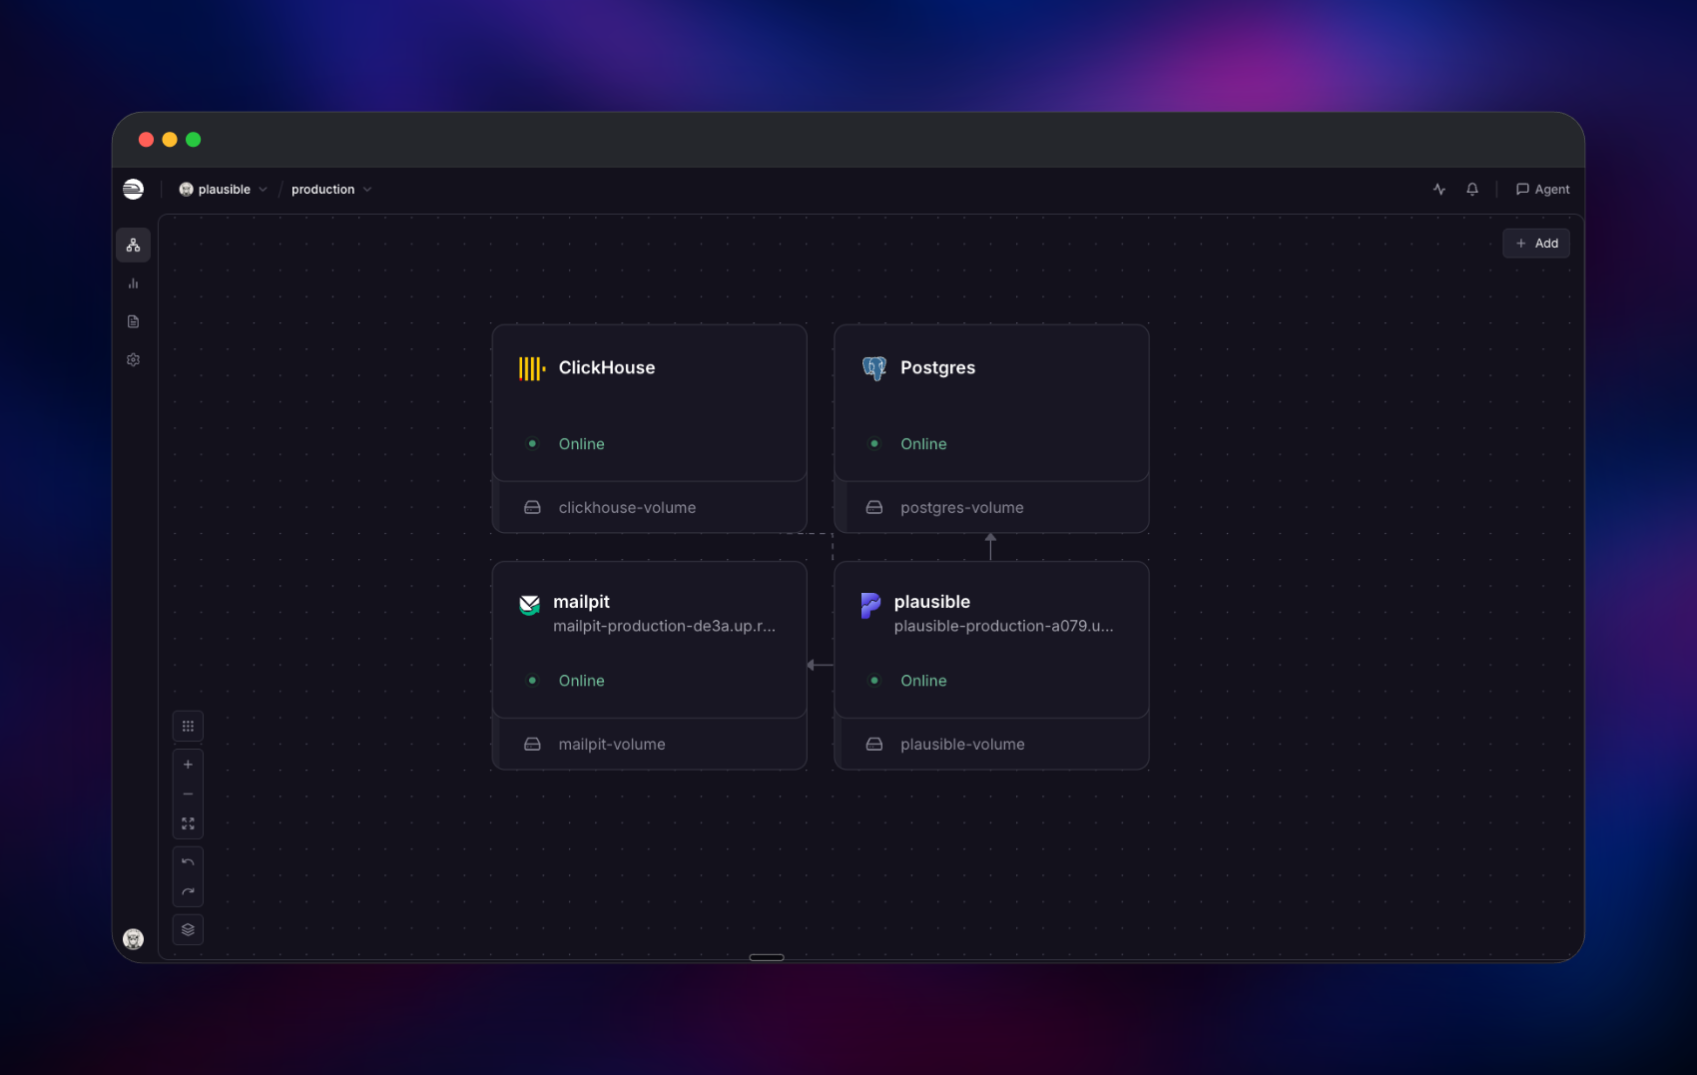Click the Postgres elephant logo
The width and height of the screenshot is (1697, 1075).
pos(874,368)
